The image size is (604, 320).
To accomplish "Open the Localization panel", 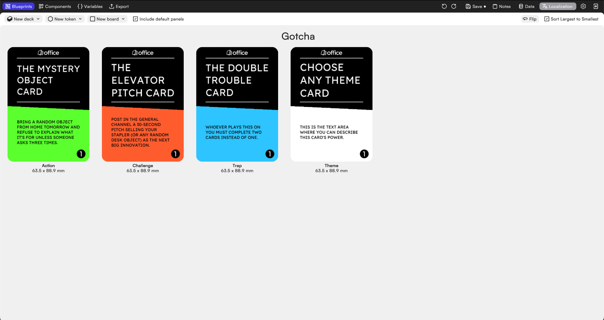I will [557, 6].
